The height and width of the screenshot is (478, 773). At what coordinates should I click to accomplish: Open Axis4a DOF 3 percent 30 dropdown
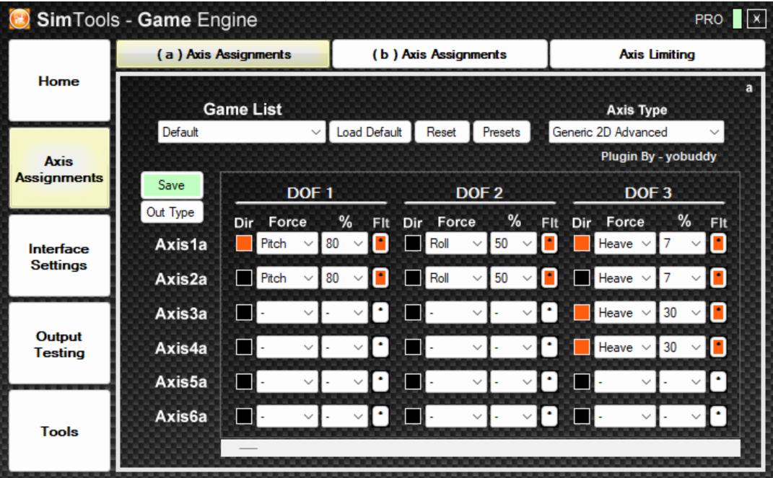(682, 347)
